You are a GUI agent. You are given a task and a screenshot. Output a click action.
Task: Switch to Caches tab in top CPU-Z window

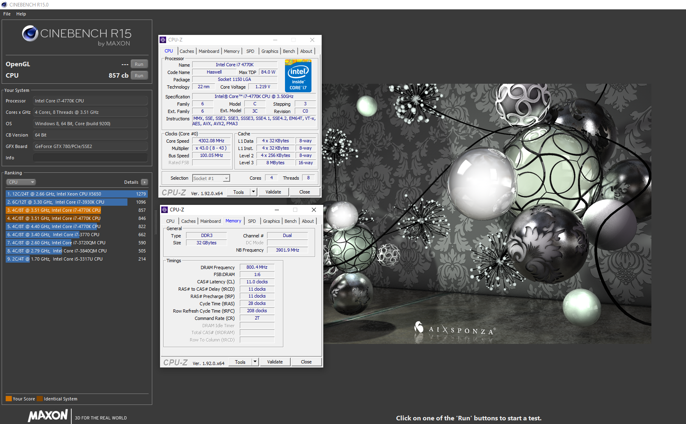pos(187,51)
